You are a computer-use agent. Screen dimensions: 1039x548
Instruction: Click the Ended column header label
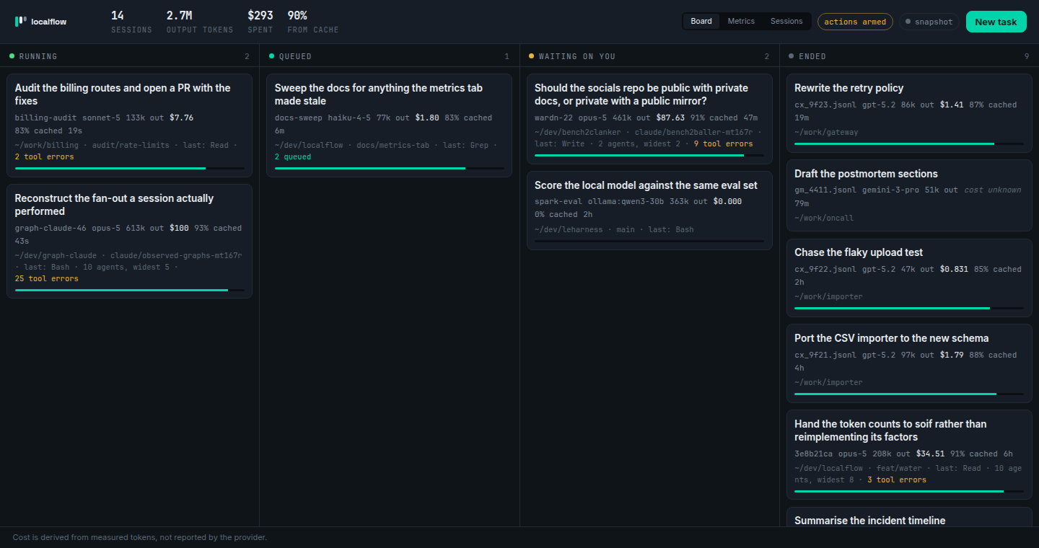point(812,56)
